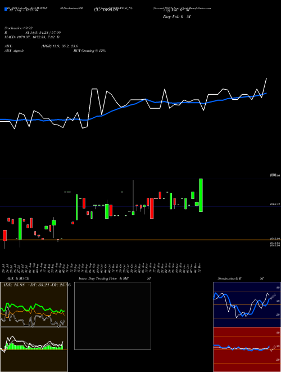Click the ADX (MGR) 15.9, 35.2, 25.6 line
The width and height of the screenshot is (281, 372).
[x=42, y=46]
